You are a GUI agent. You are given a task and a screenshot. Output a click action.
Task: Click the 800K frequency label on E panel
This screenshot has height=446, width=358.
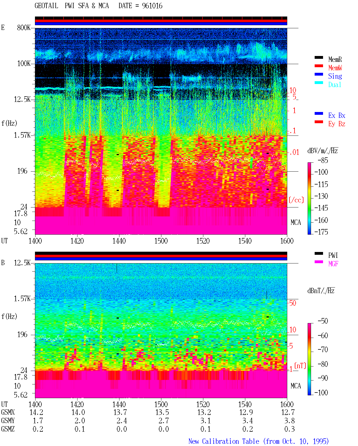tap(24, 28)
